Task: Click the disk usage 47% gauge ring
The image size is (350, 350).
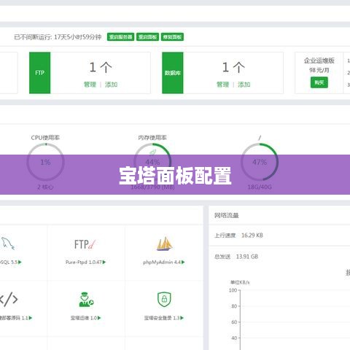Action: pos(260,162)
